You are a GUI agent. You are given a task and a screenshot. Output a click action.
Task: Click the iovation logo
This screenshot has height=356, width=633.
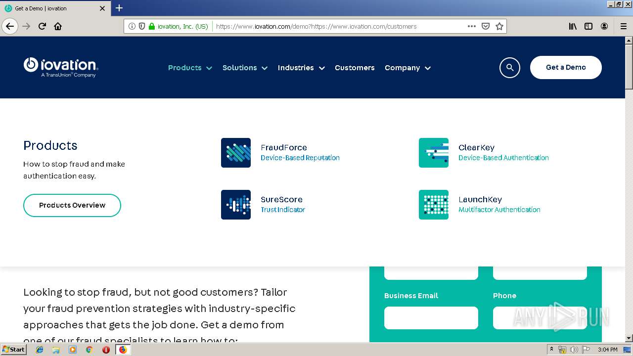coord(61,67)
